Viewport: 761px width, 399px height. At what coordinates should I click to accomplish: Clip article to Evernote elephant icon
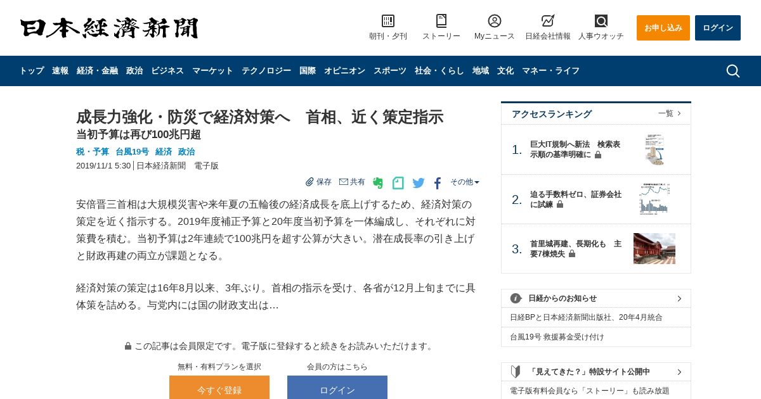tap(378, 183)
